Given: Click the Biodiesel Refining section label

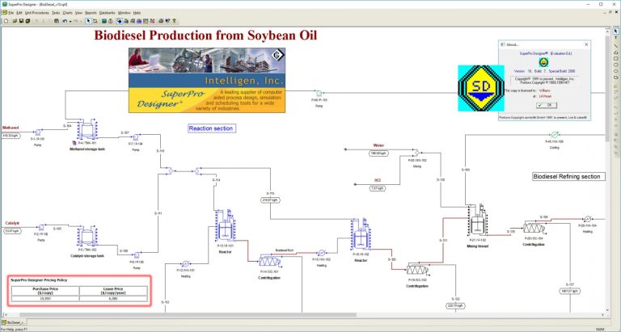Looking at the screenshot, I should 568,176.
